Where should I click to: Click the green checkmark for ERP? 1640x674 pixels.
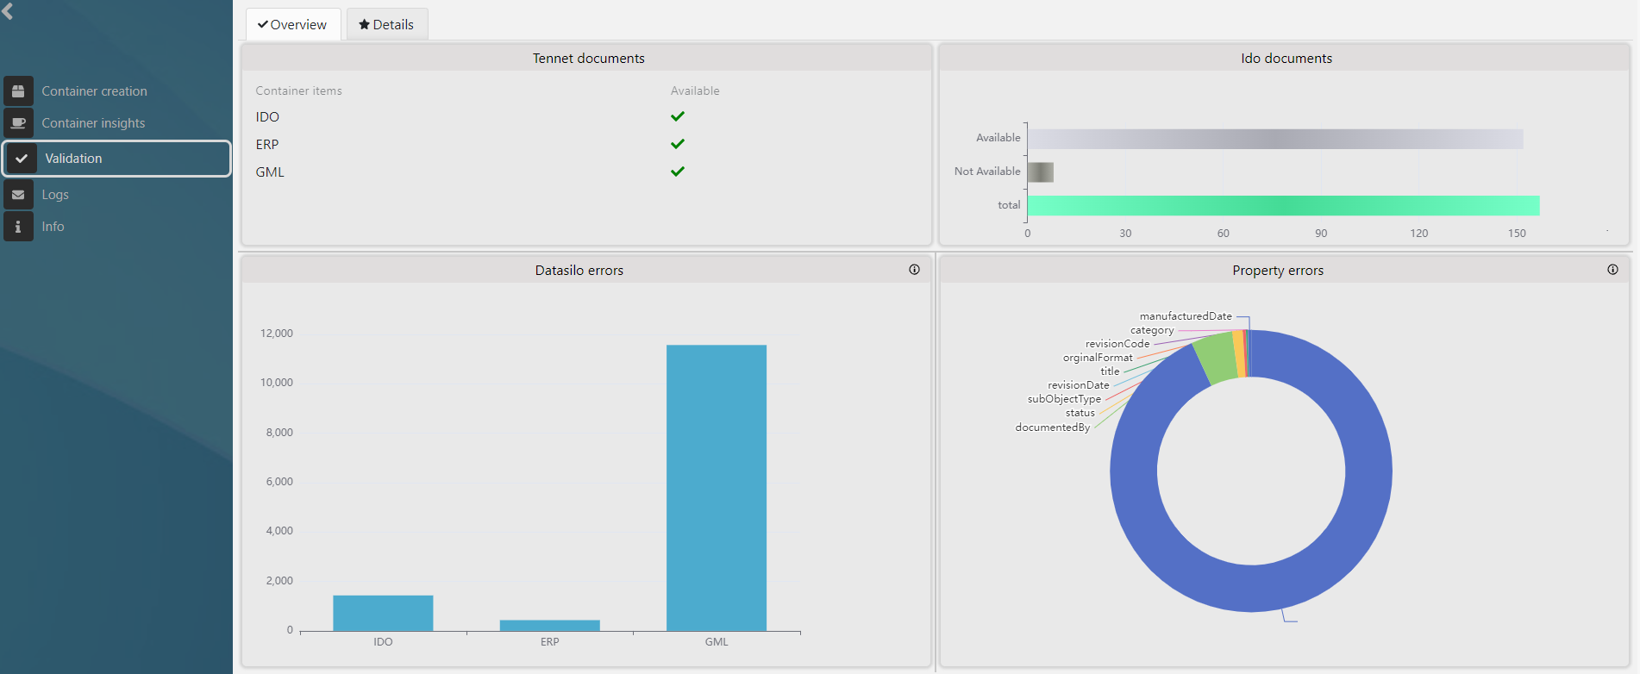(x=678, y=144)
